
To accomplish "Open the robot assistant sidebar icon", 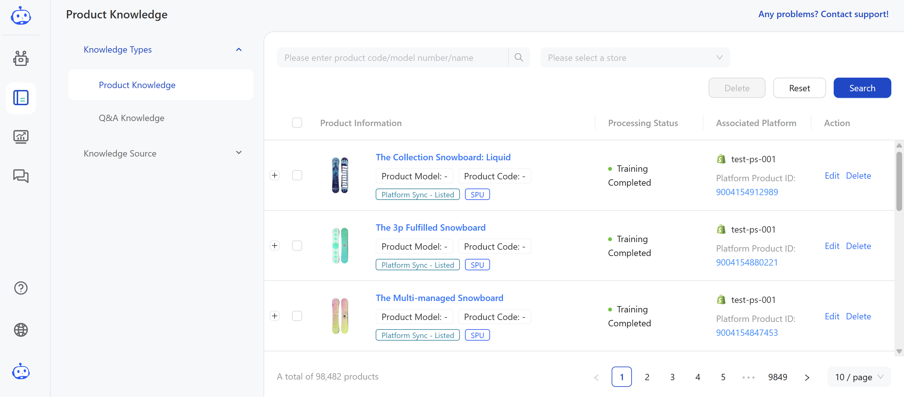I will tap(21, 59).
